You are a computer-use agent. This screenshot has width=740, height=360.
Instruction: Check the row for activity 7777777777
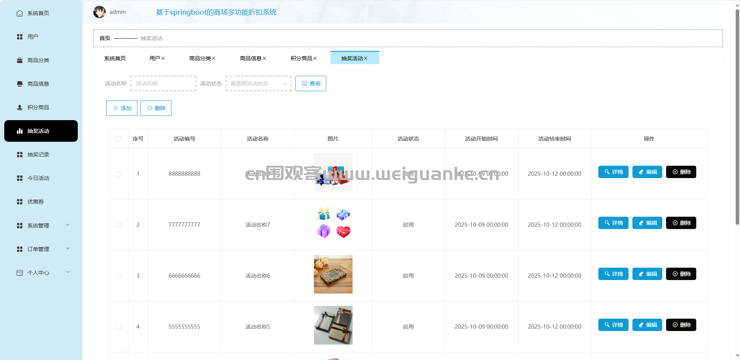pyautogui.click(x=119, y=225)
